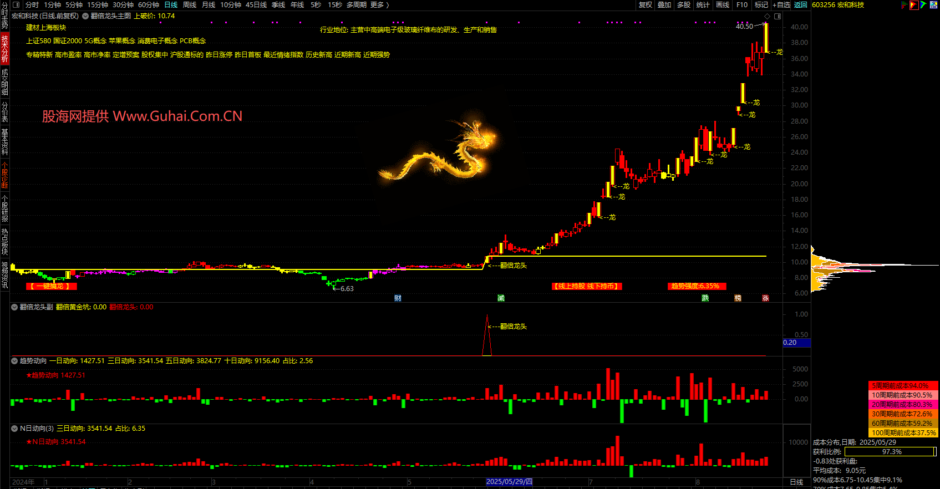Toggle the right-side panel icon near 40.00
The image size is (940, 489).
(778, 16)
